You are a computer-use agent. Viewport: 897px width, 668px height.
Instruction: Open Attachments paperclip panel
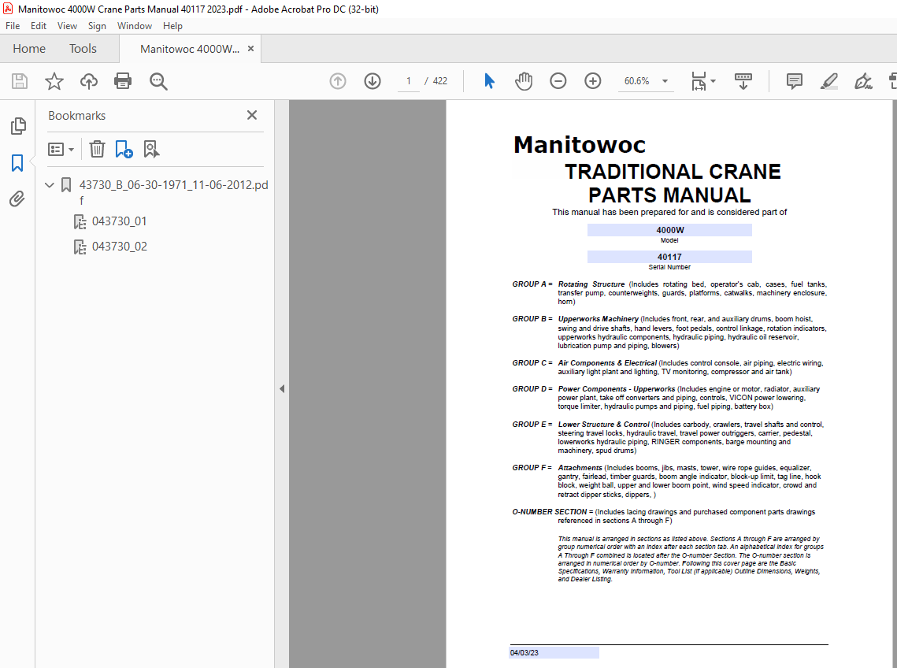(x=17, y=199)
